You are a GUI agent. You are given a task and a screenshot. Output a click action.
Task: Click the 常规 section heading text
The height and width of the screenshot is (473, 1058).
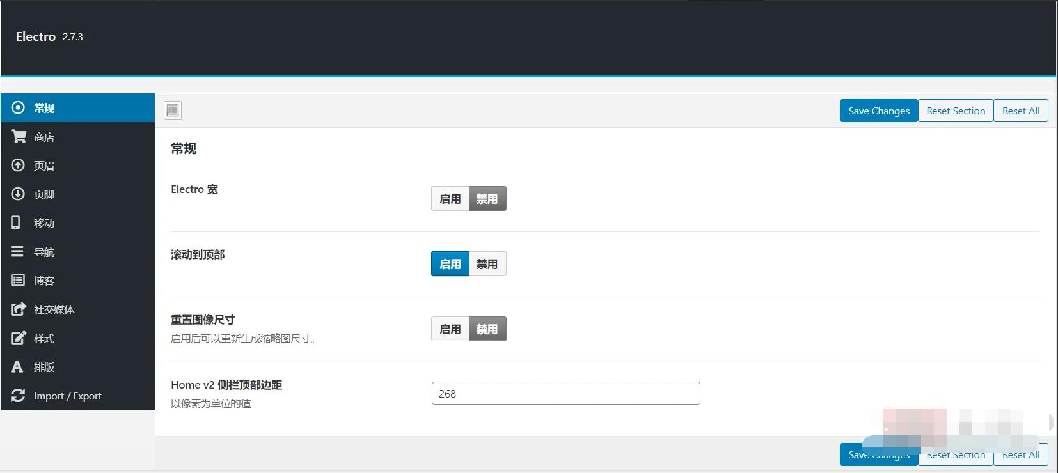coord(184,148)
